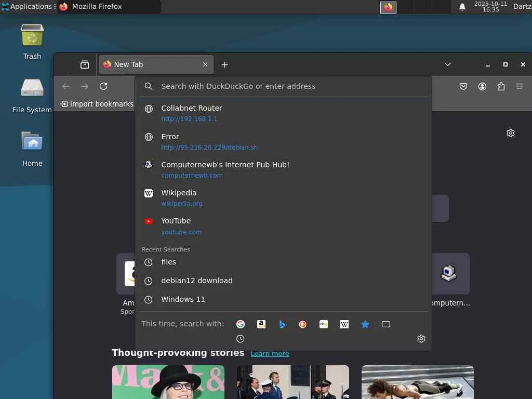
Task: Open a new tab with plus
Action: coord(224,64)
